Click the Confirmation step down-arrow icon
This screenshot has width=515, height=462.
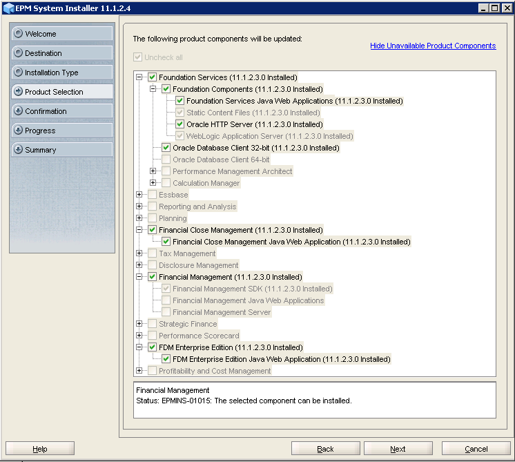[19, 111]
